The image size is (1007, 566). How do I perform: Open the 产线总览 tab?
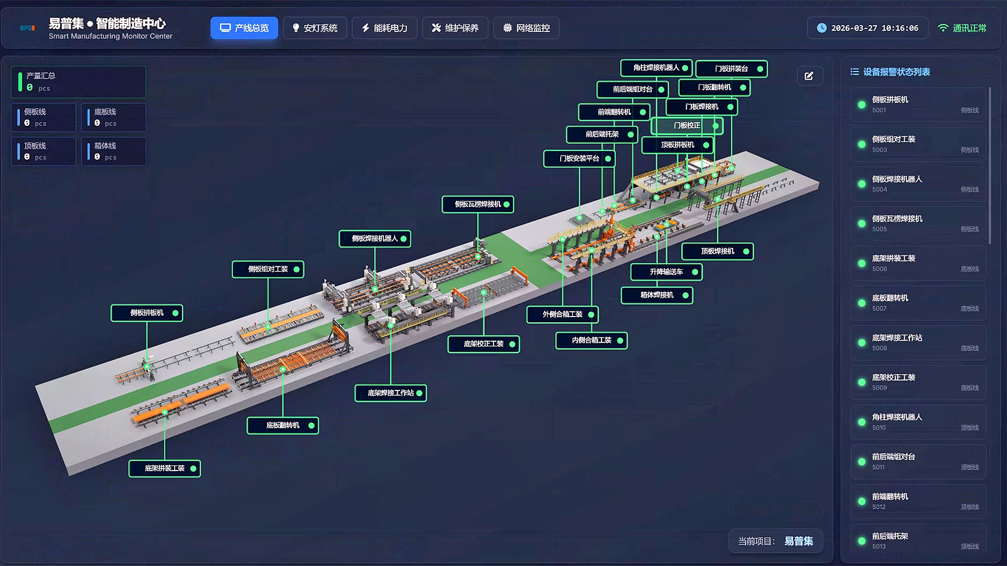(x=244, y=28)
